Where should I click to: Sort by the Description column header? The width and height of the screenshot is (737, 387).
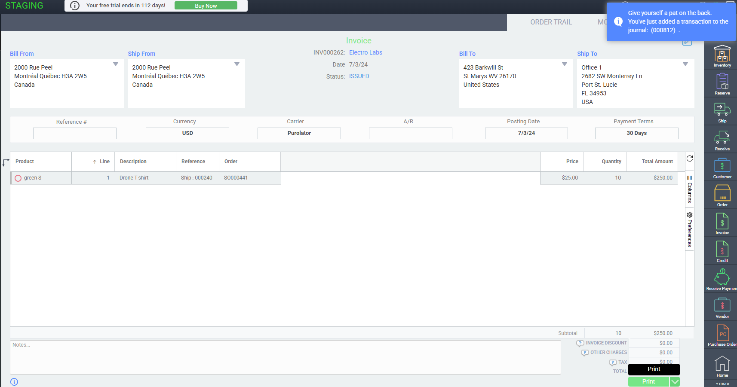(x=145, y=162)
